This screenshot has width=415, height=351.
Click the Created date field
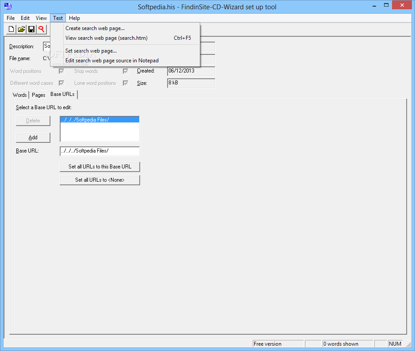coord(191,71)
